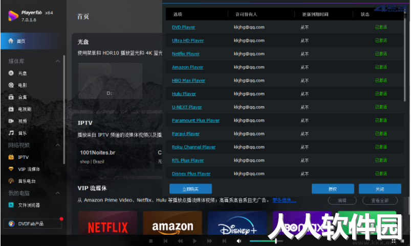Viewport: 411px width, 246px height.
Task: Open the Paravi Player link
Action: click(x=186, y=134)
